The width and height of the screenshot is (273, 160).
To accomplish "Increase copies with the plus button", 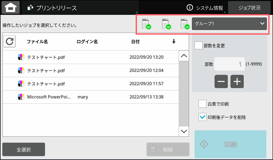I will (x=237, y=82).
